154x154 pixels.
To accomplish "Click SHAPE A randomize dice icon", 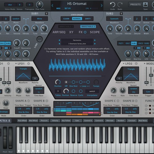I will 29,101.
